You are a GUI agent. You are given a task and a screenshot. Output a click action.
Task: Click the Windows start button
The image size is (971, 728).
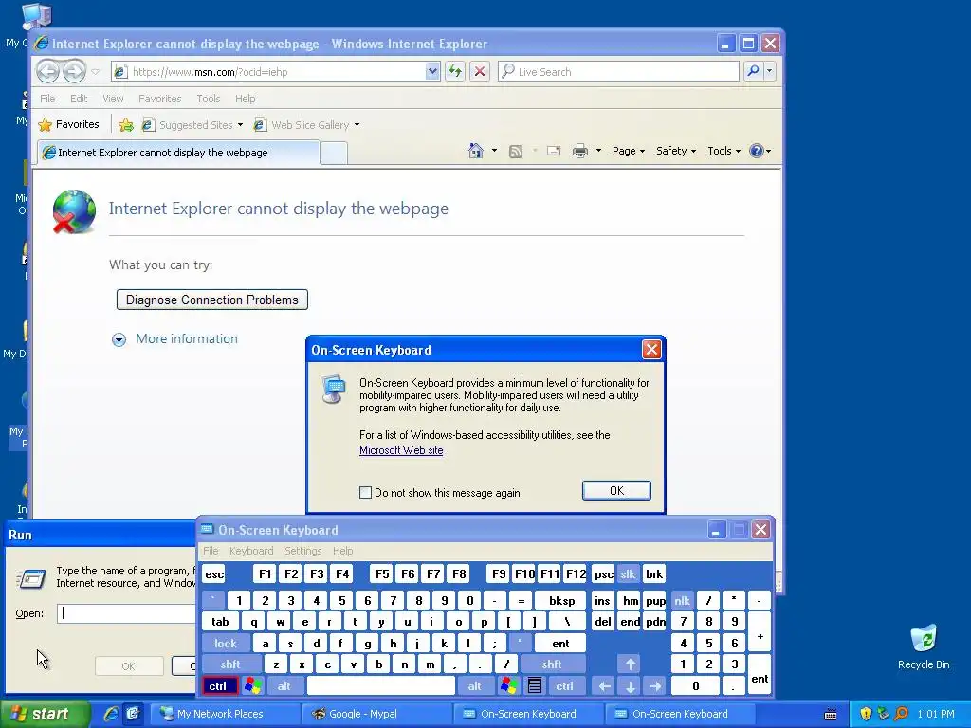pos(44,714)
